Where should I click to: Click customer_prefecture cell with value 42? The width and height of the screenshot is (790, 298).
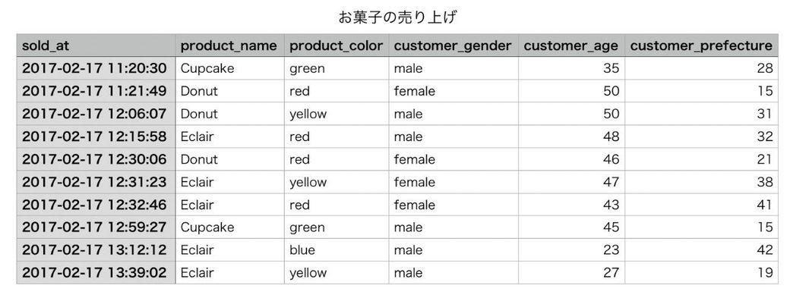tap(701, 250)
